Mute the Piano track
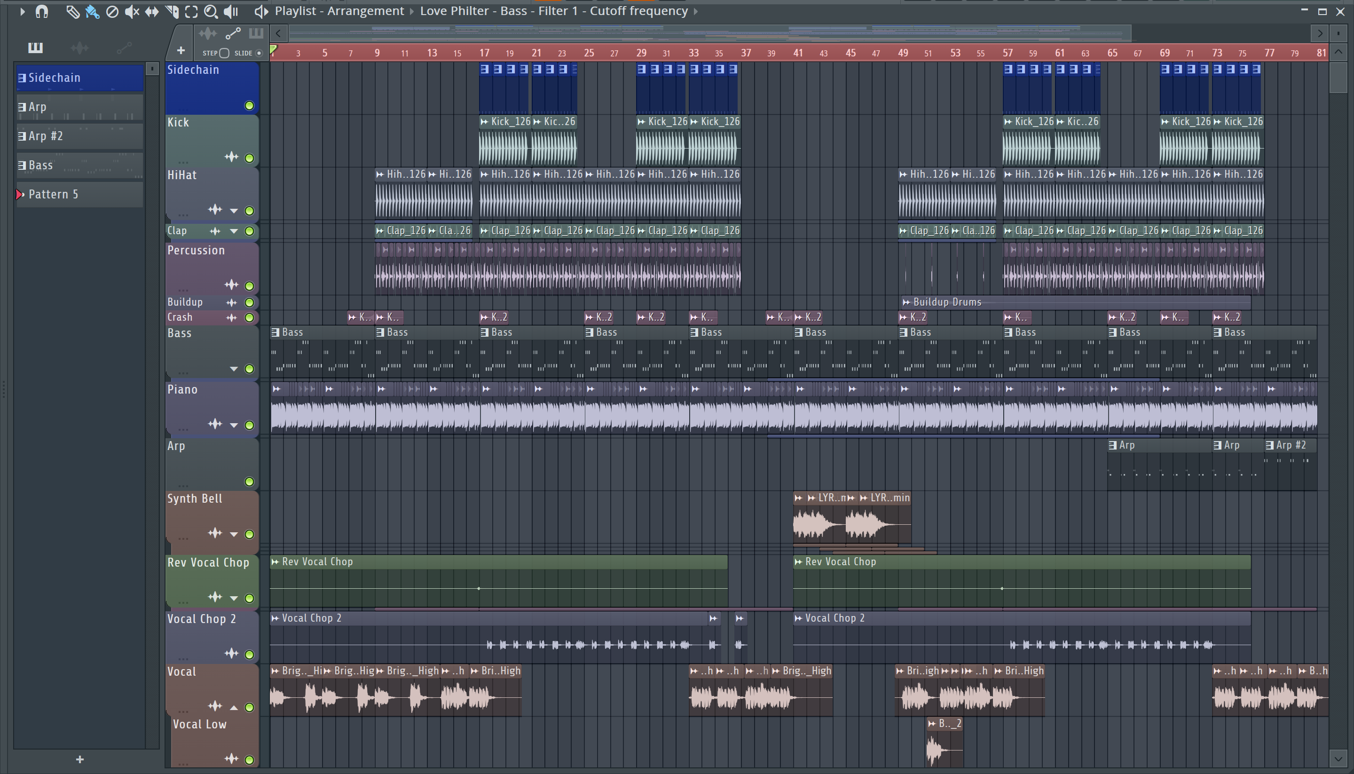Viewport: 1354px width, 774px height. 249,425
